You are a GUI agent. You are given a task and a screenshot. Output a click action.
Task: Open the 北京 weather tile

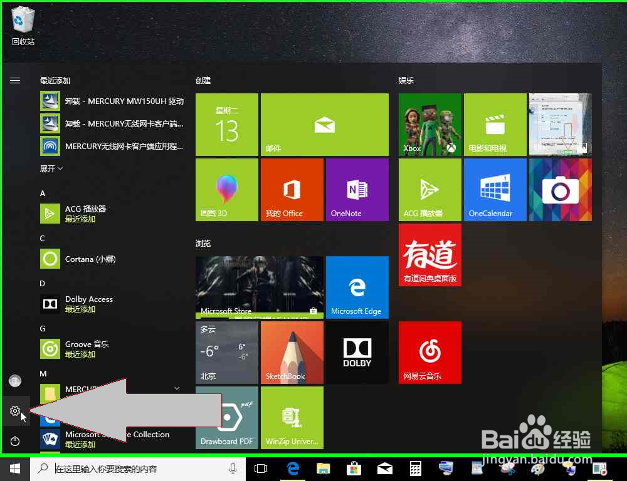tap(227, 353)
